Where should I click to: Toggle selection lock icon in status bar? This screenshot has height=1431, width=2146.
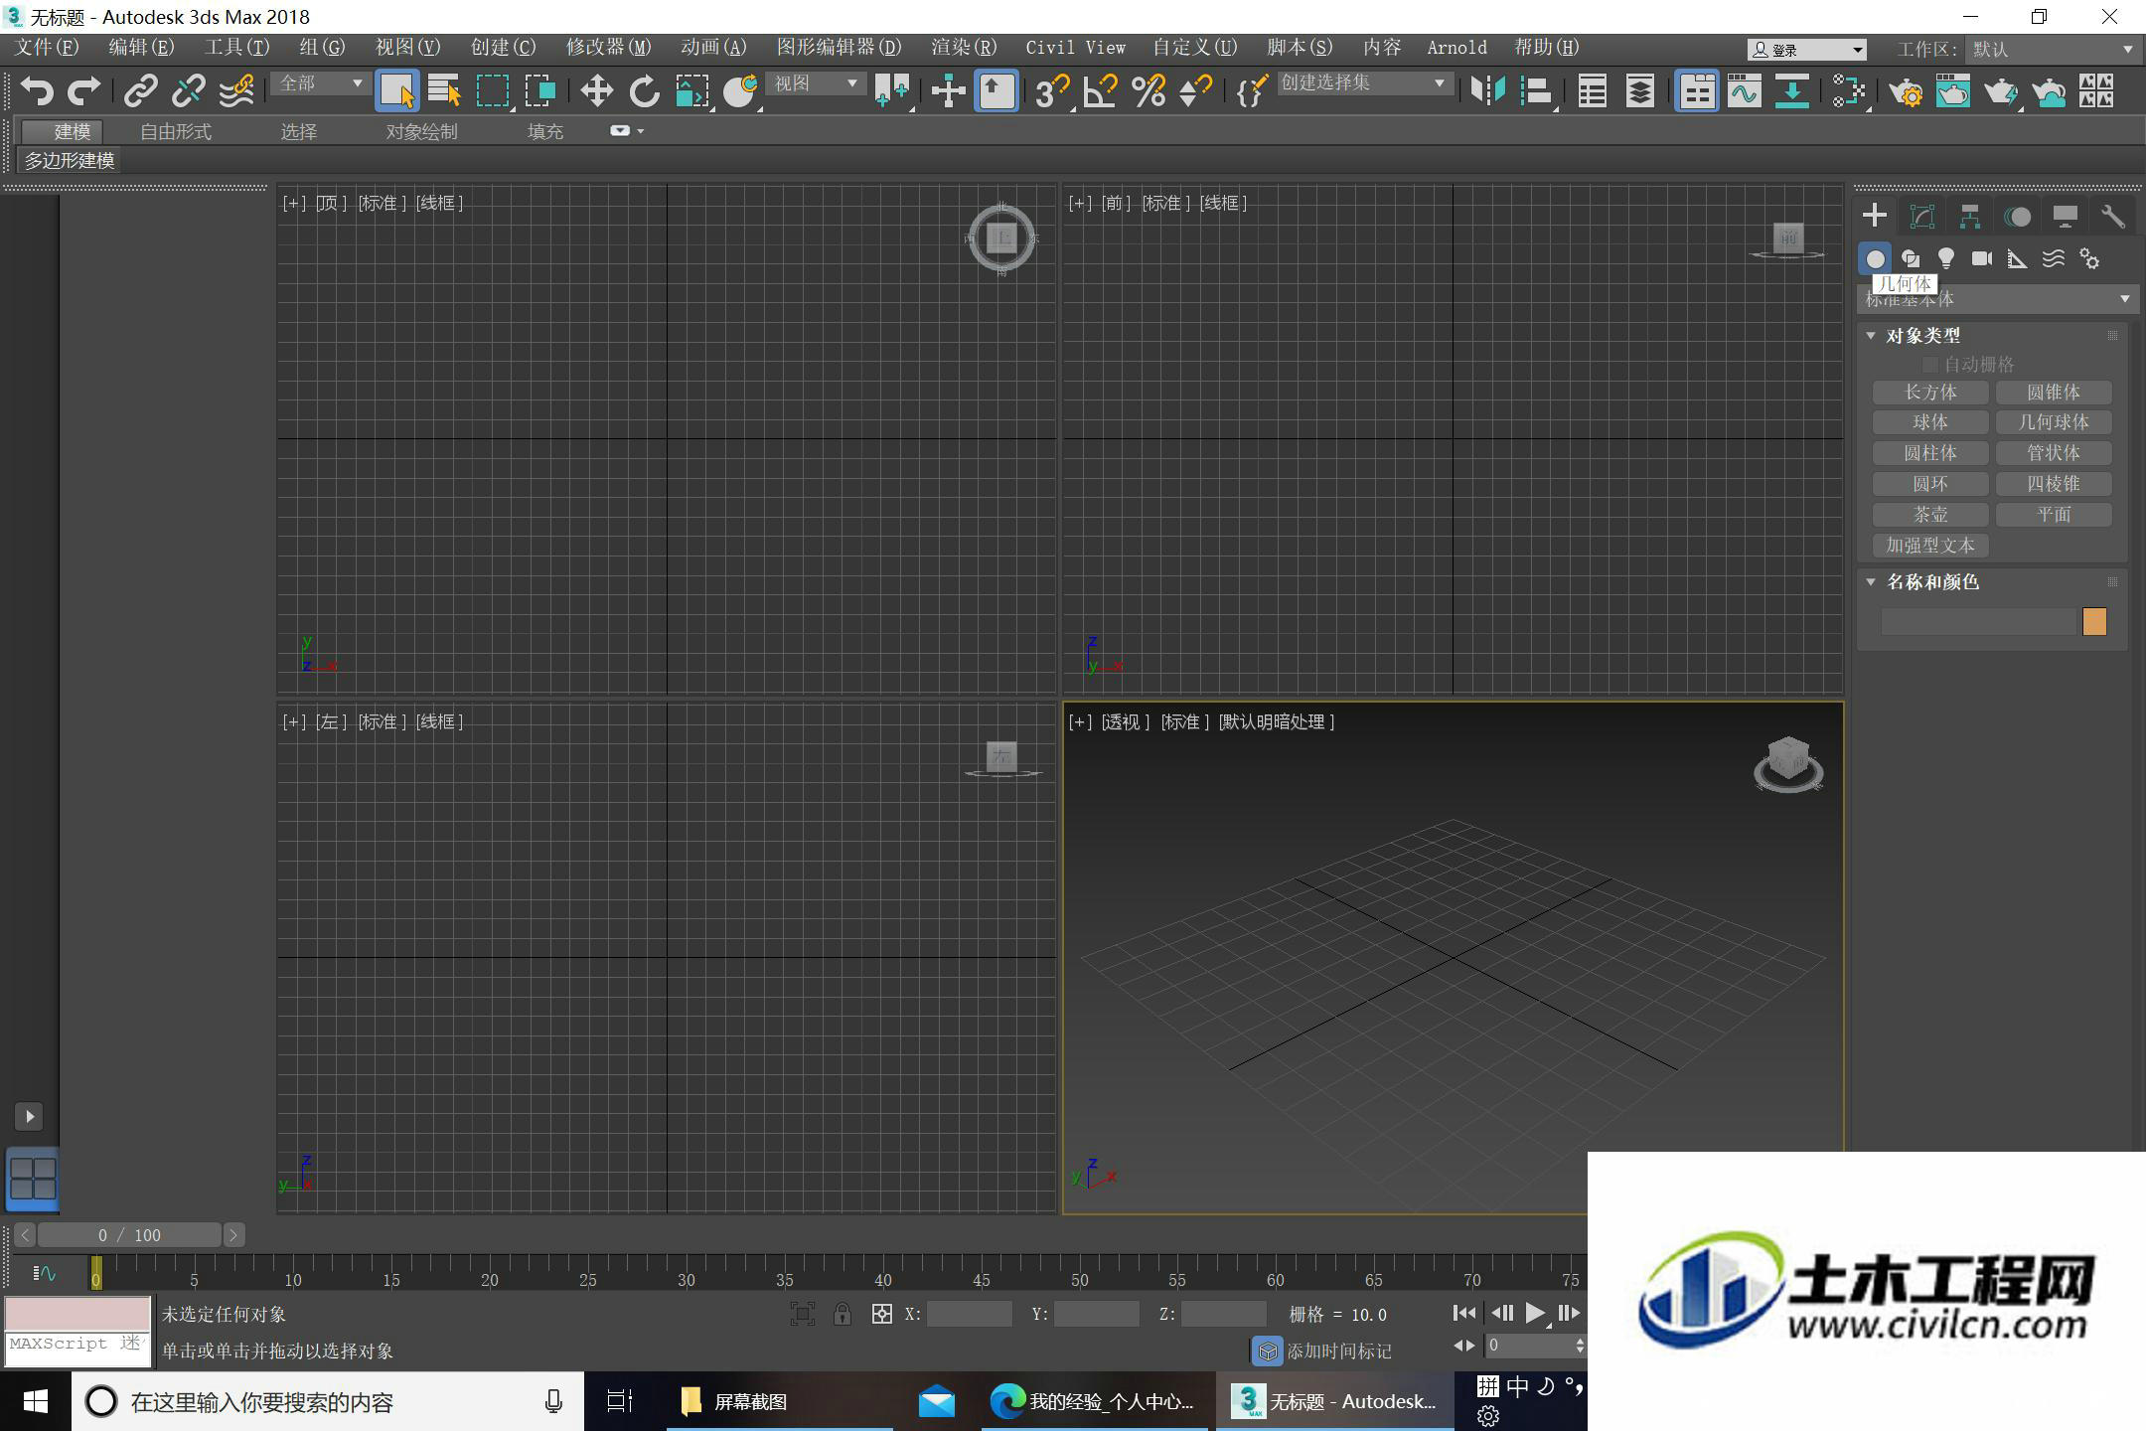tap(843, 1314)
